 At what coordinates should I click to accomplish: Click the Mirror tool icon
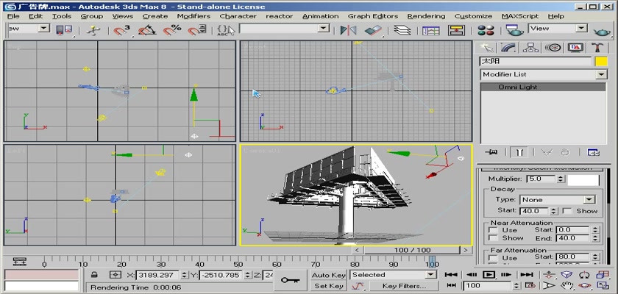click(x=349, y=29)
